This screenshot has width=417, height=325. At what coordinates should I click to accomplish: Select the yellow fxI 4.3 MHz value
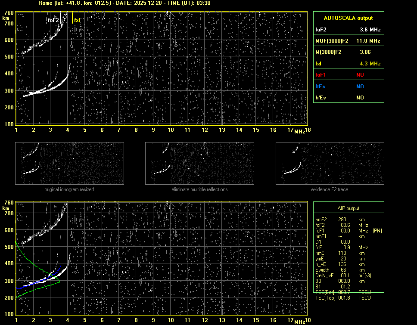366,64
